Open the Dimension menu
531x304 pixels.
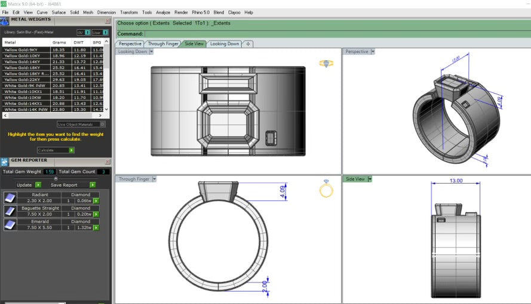(106, 12)
